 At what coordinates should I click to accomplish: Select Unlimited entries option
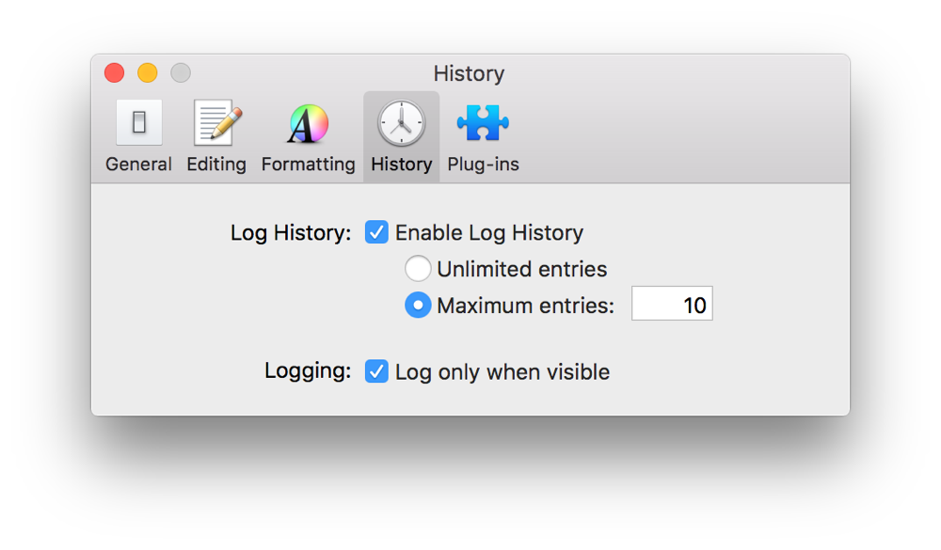tap(418, 268)
